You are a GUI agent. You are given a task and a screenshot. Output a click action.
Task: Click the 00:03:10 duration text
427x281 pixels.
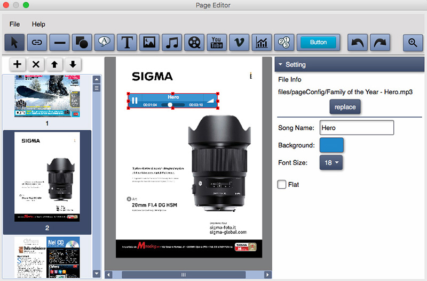(x=196, y=105)
